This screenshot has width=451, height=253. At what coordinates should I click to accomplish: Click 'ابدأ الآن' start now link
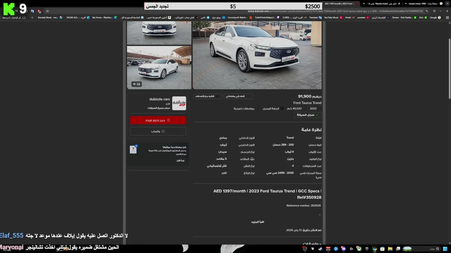pyautogui.click(x=180, y=160)
